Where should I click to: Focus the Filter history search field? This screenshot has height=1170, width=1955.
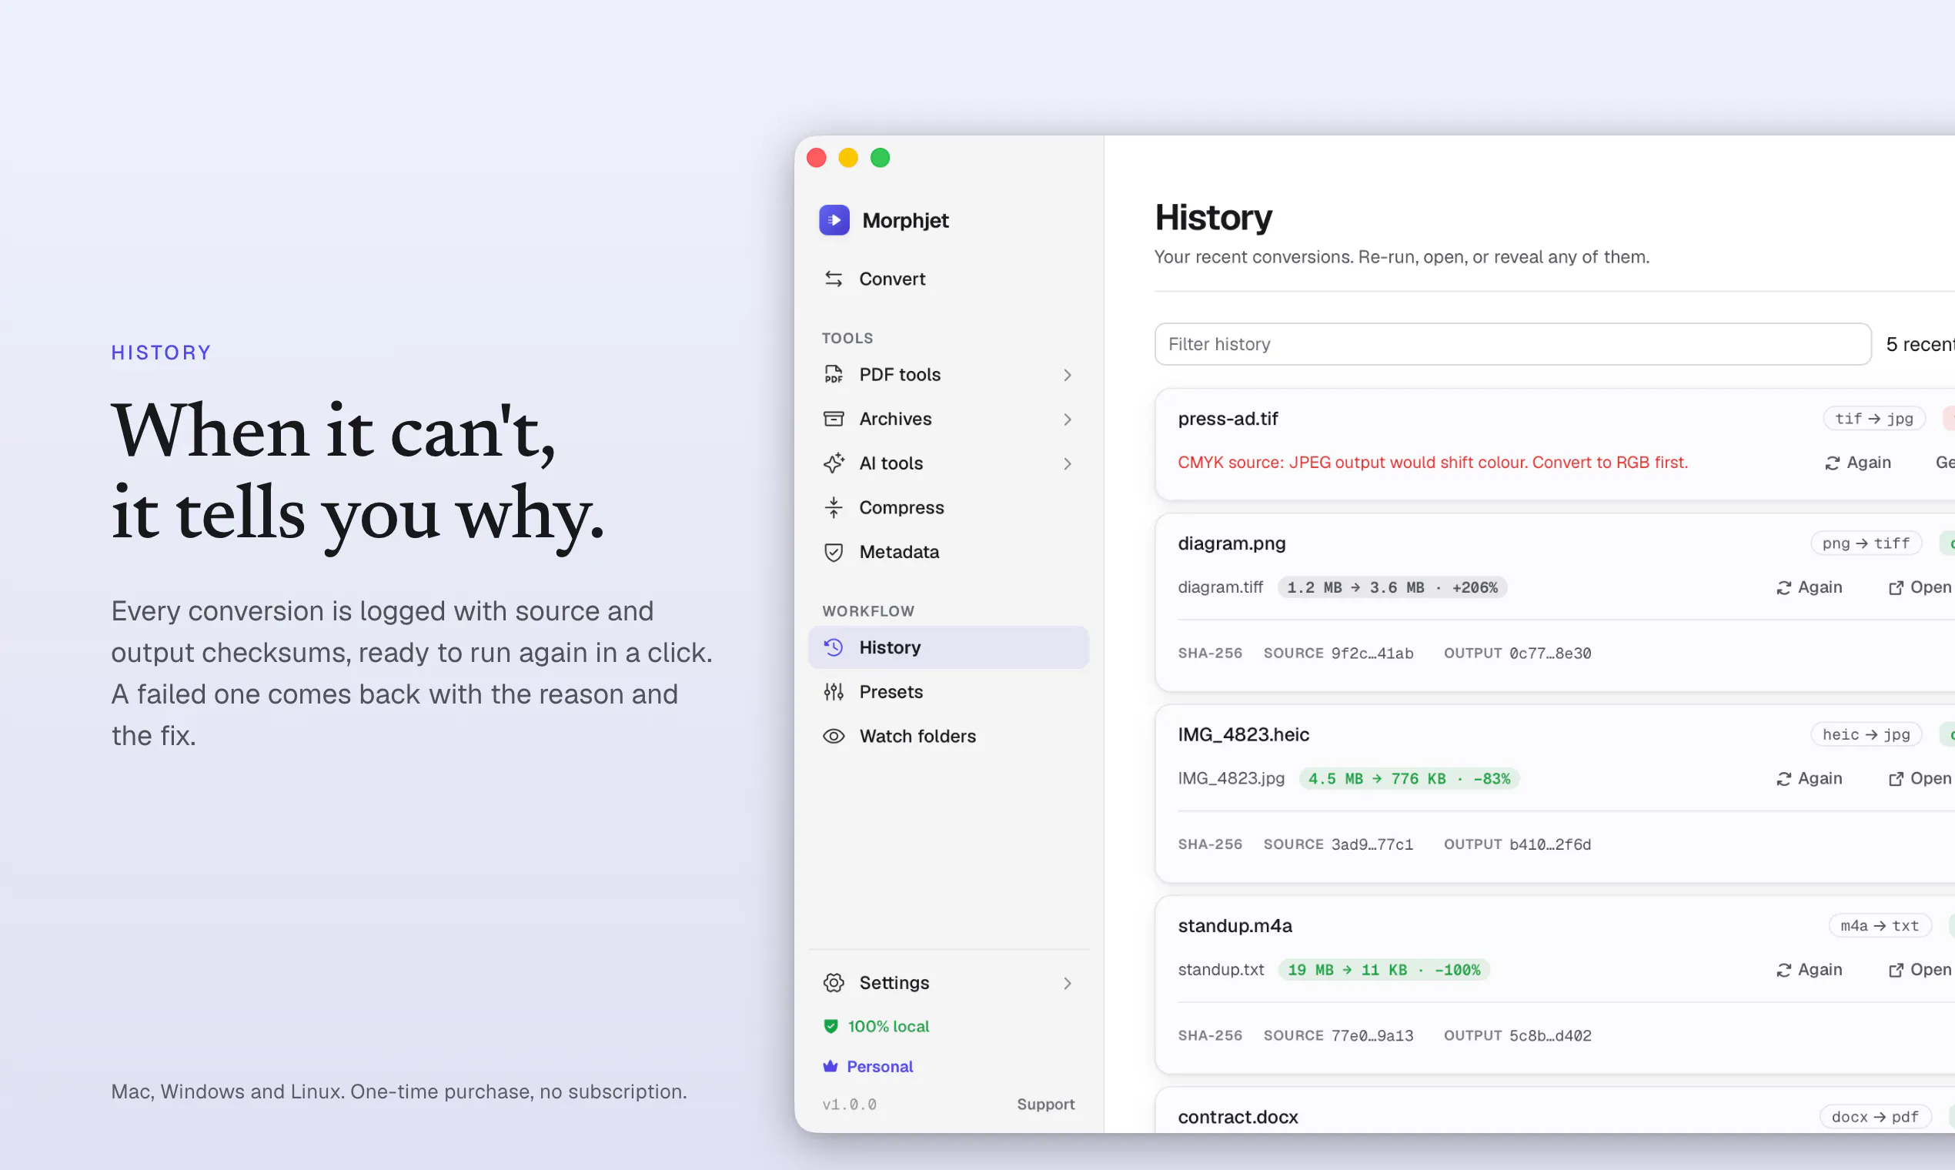pos(1512,344)
